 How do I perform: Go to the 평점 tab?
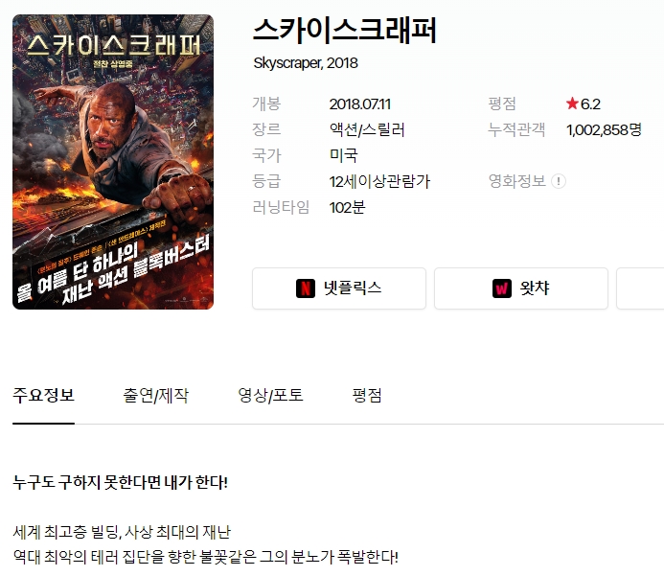pyautogui.click(x=367, y=396)
